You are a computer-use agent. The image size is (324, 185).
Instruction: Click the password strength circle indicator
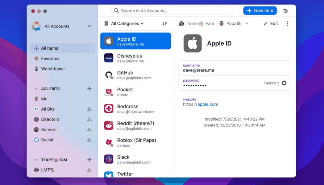(x=284, y=83)
